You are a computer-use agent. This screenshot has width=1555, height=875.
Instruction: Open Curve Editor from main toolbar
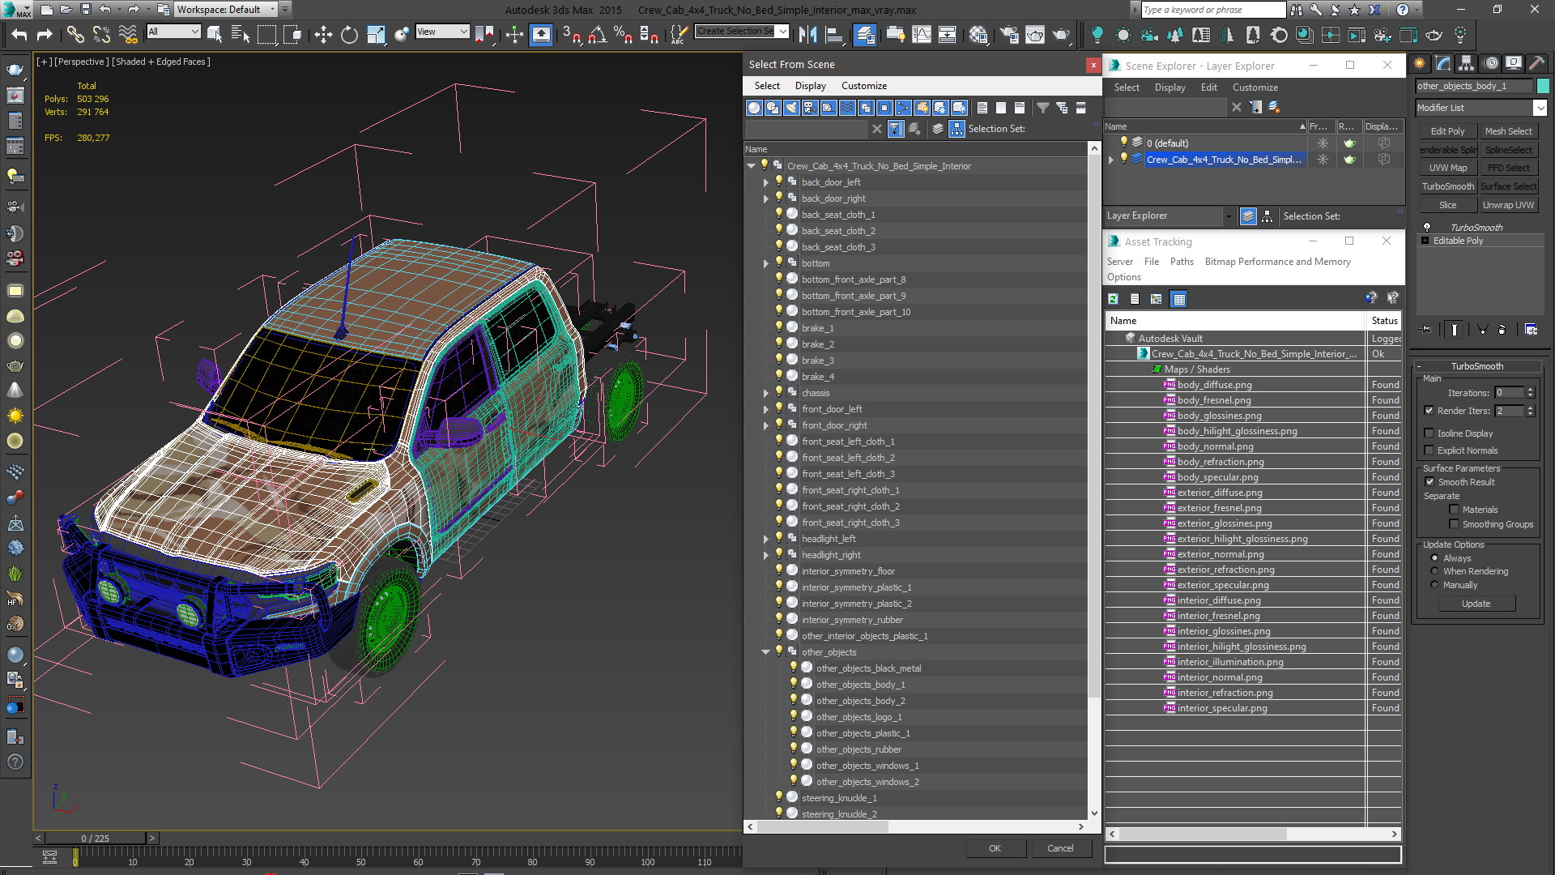click(x=922, y=34)
